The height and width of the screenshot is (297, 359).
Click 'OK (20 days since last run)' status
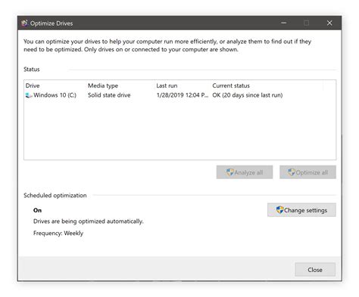point(248,95)
